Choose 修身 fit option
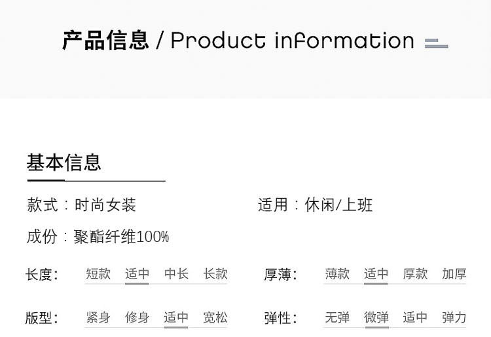This screenshot has width=491, height=337. (137, 318)
